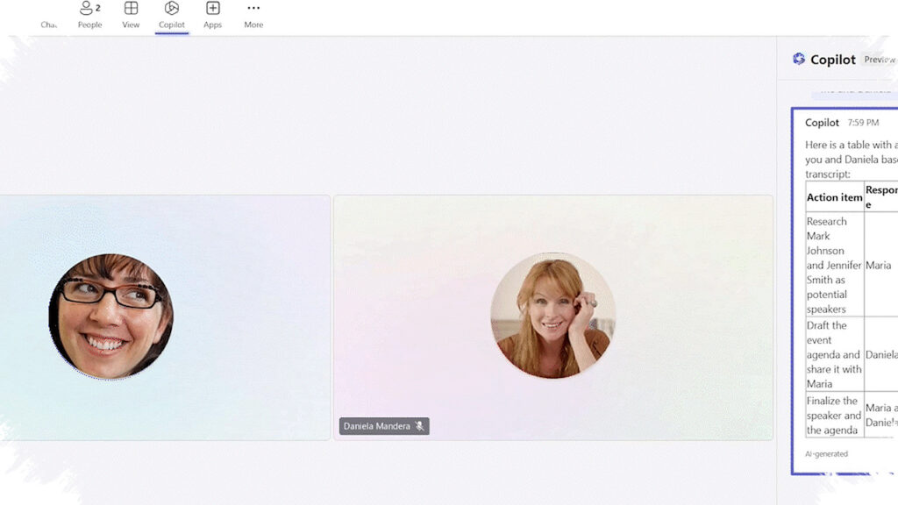
Task: Open the People participants panel
Action: [90, 16]
